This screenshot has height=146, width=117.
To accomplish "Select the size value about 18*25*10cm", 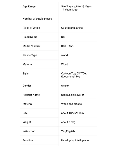I will click(73, 113).
